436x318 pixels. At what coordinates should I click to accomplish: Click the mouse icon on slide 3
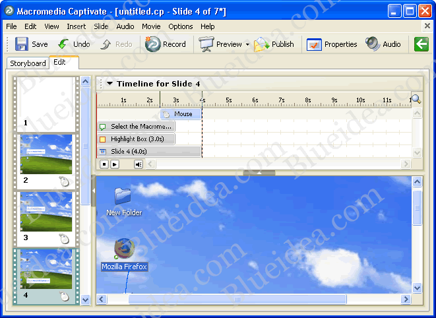click(64, 239)
